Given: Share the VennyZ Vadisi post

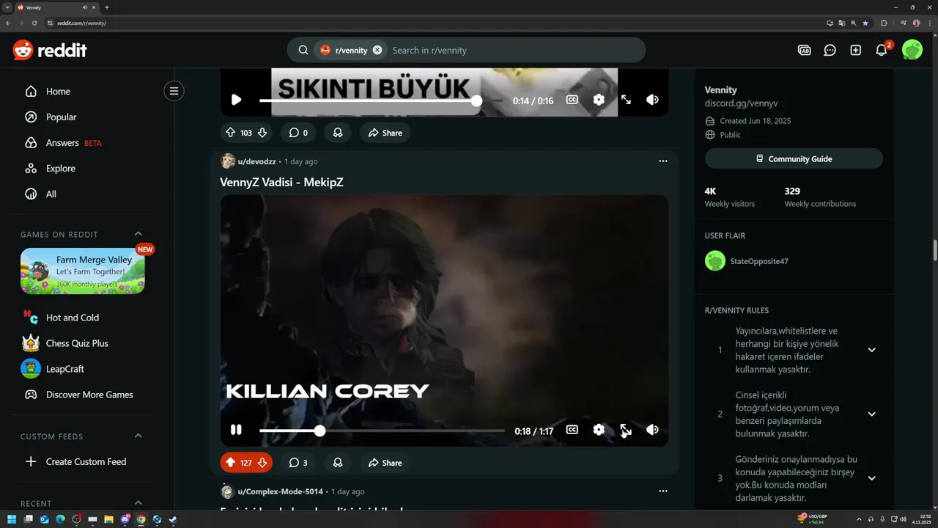Looking at the screenshot, I should coord(385,463).
